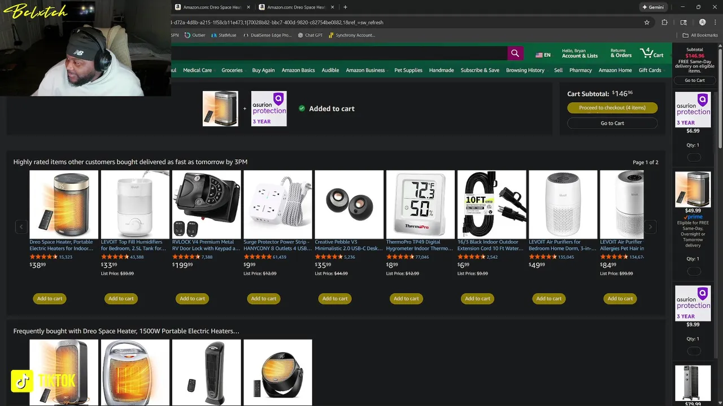Open the Asurion 3 Year protection image in banner

click(x=269, y=108)
